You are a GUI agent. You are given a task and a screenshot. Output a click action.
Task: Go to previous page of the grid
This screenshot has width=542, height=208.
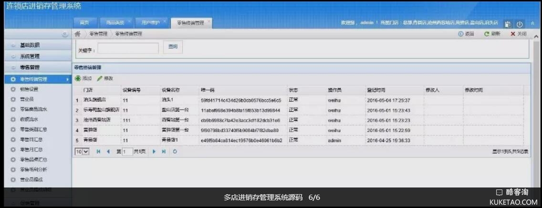click(x=108, y=151)
